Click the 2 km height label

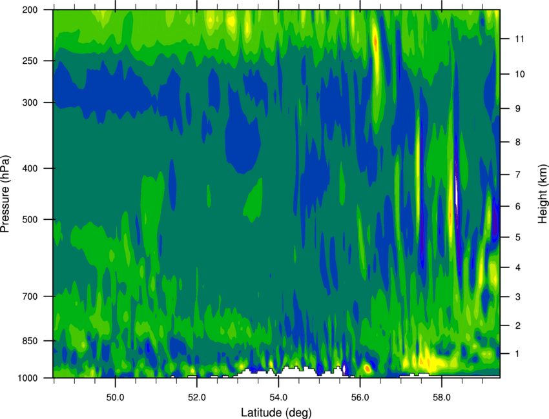tap(518, 326)
